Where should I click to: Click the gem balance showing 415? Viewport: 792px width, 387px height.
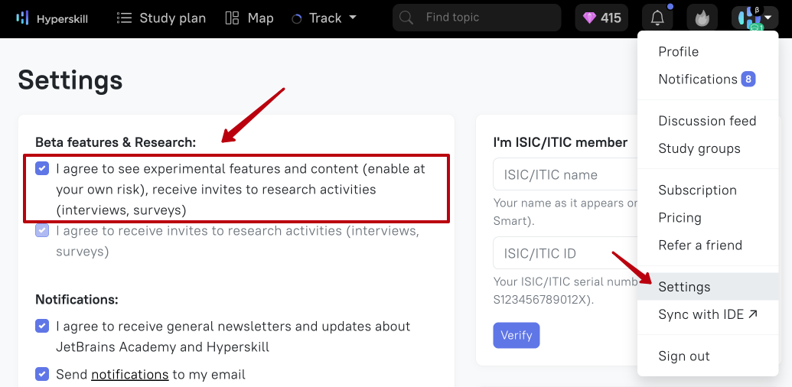coord(601,18)
